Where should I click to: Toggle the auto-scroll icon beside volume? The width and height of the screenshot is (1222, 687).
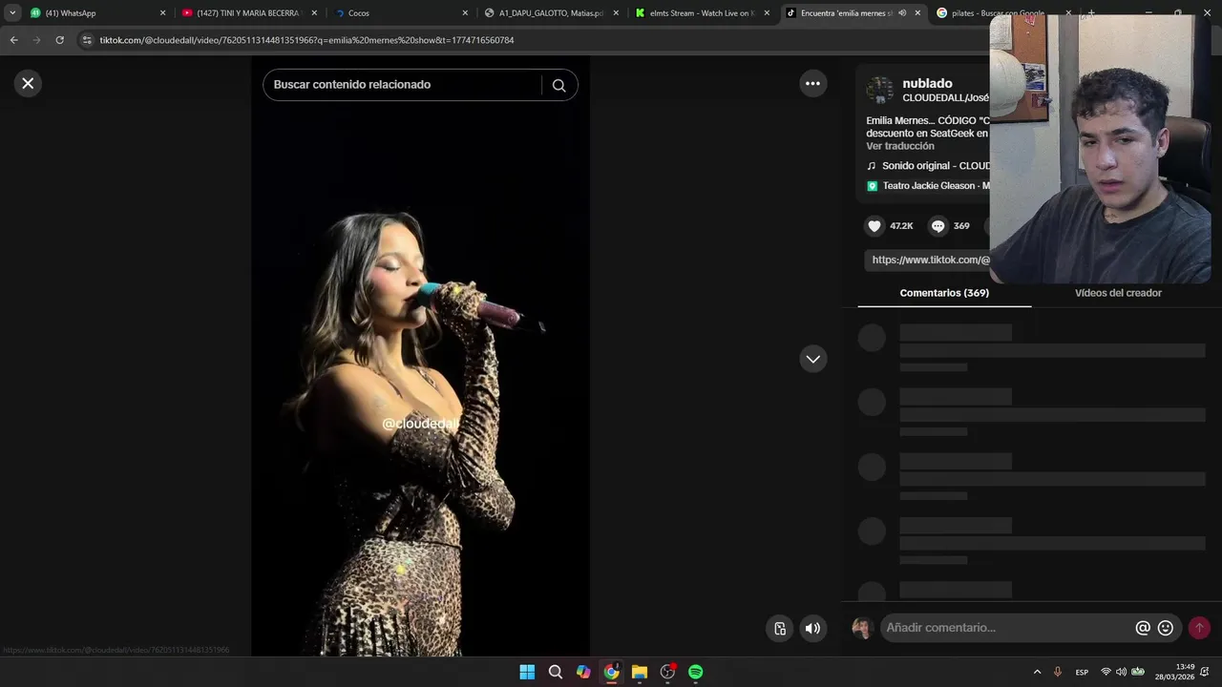coord(780,628)
